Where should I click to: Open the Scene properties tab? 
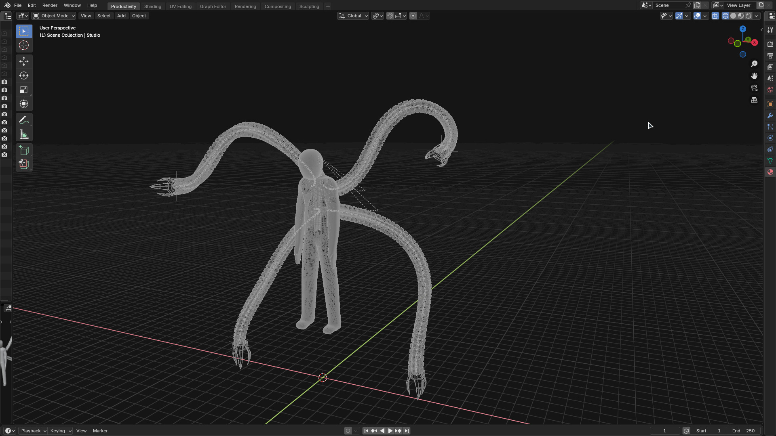(770, 78)
